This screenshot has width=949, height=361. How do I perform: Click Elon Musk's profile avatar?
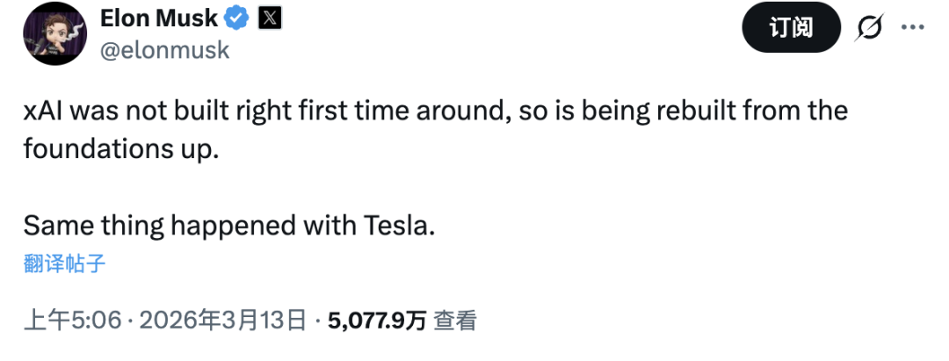54,34
